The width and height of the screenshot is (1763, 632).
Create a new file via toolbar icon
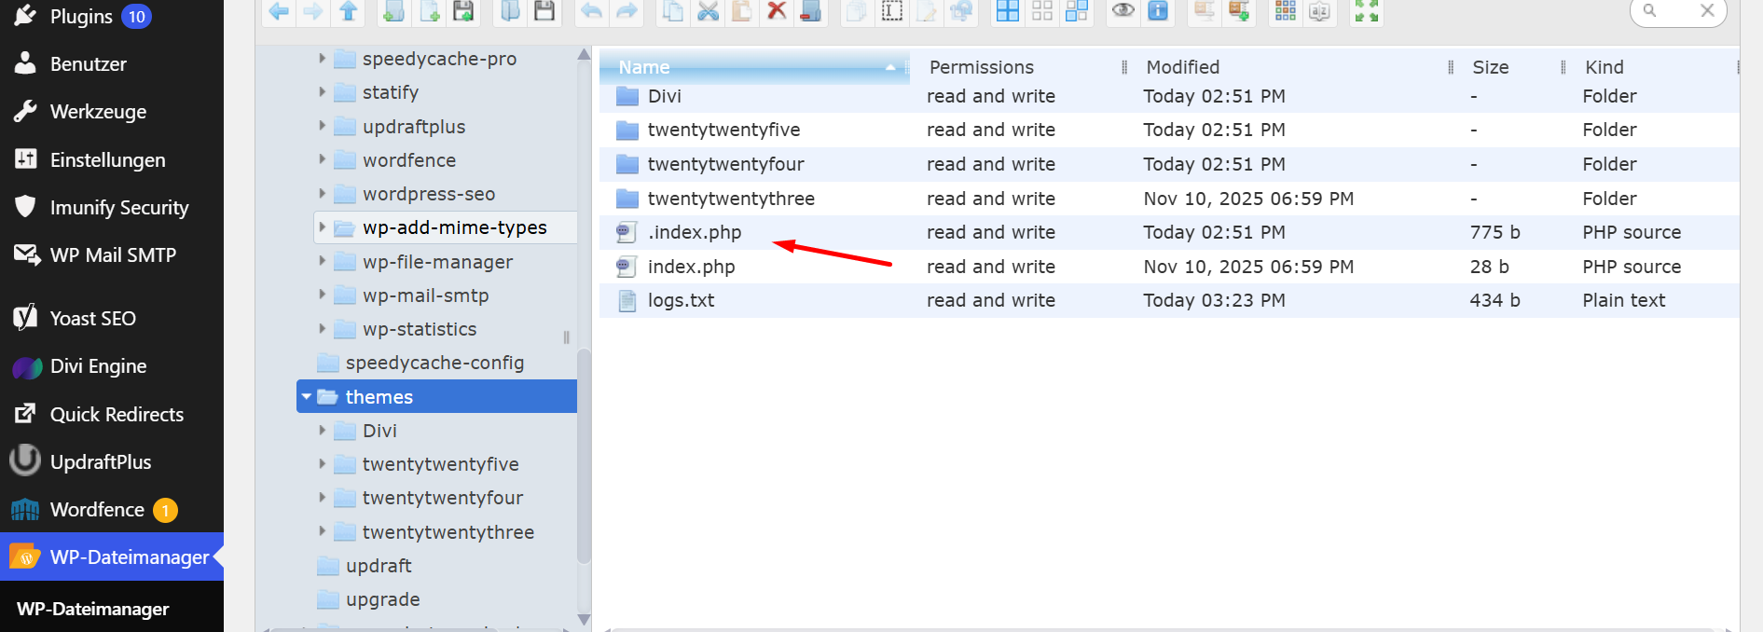coord(429,11)
